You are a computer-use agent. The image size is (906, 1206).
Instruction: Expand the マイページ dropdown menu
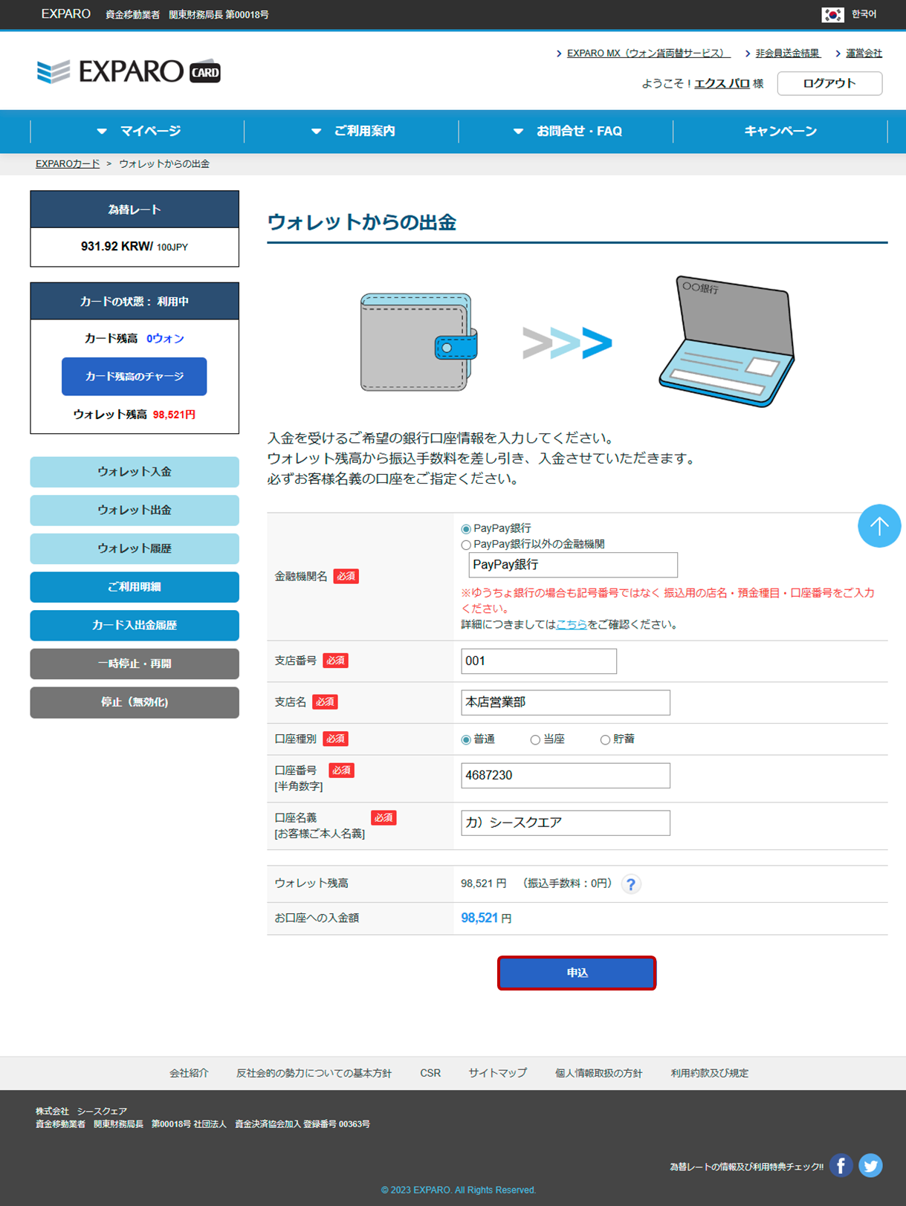(137, 132)
